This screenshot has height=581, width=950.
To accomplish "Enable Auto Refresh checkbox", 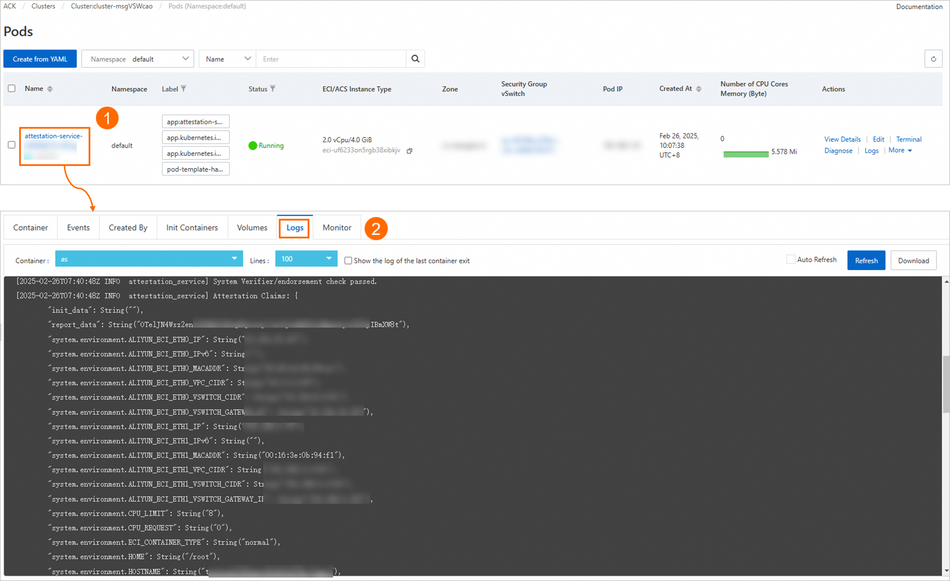I will (791, 259).
